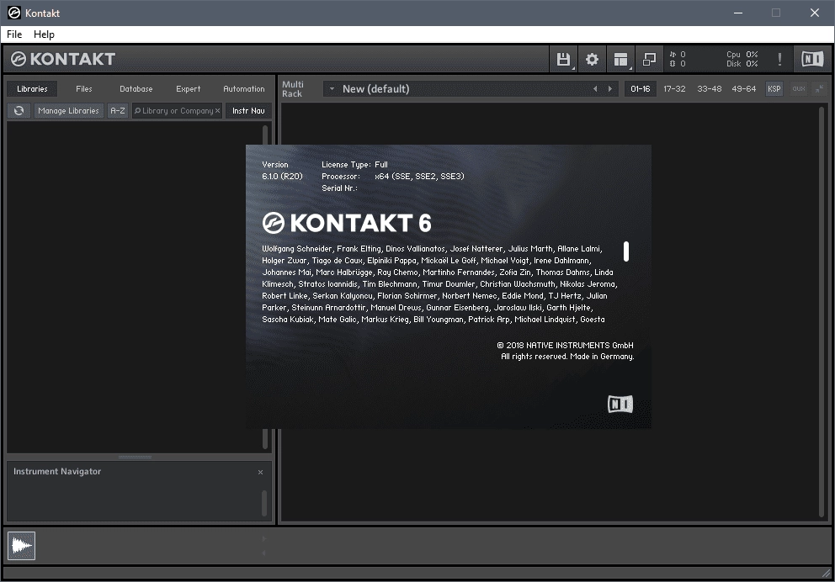
Task: Switch to the Files tab
Action: 83,89
